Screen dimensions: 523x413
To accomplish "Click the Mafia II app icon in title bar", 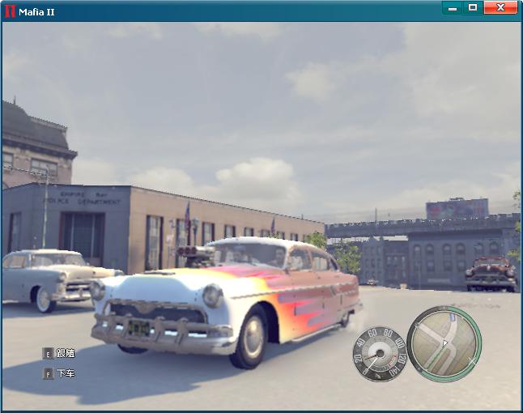I will click(x=10, y=11).
